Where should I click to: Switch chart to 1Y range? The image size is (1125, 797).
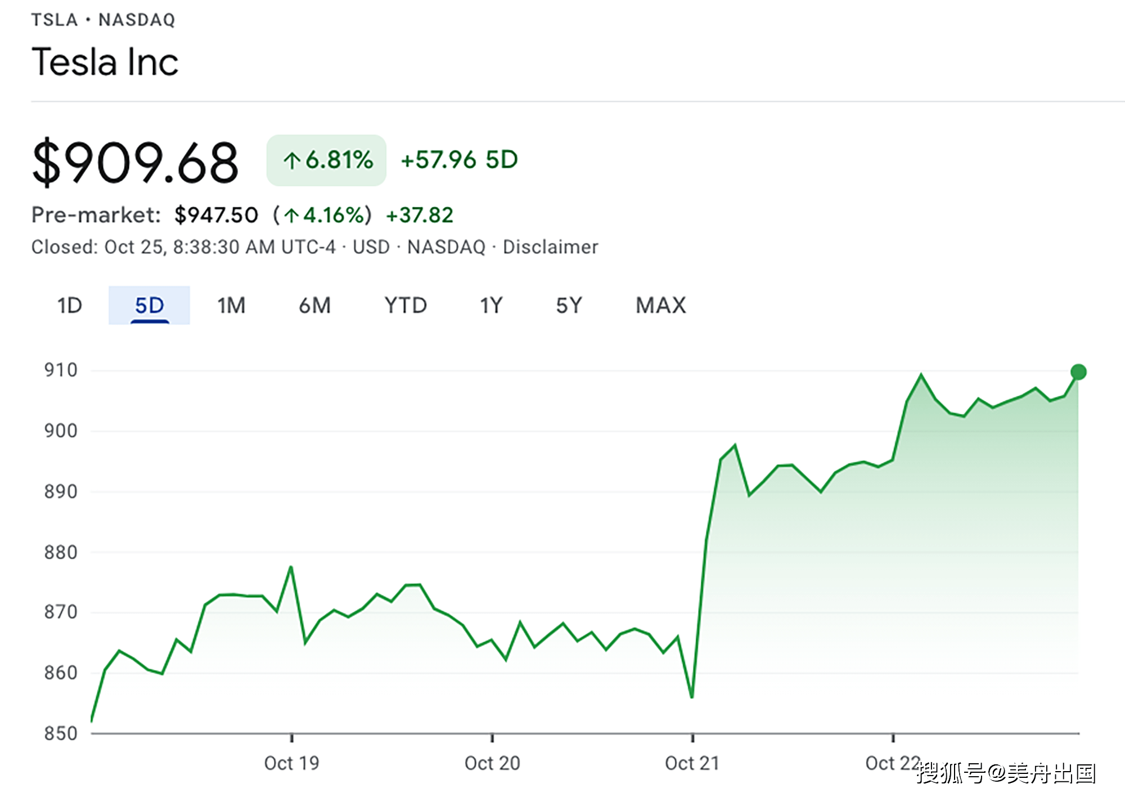click(x=490, y=306)
